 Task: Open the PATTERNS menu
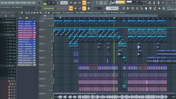click(12, 3)
